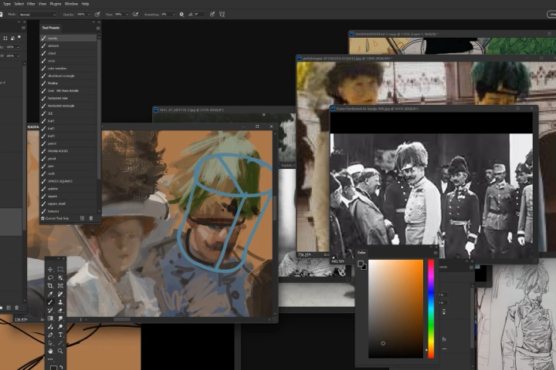
Task: Select the Lasso tool
Action: point(50,277)
